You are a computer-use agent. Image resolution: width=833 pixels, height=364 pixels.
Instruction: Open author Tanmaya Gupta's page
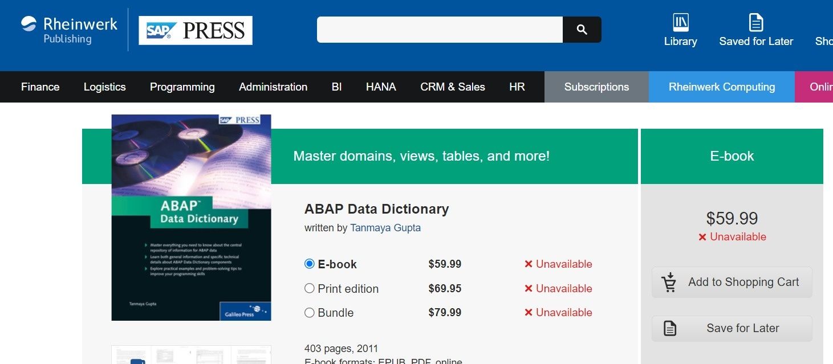point(385,228)
